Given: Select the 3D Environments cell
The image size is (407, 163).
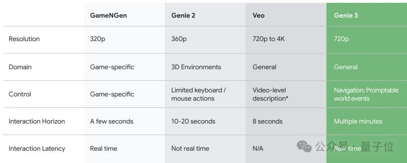Looking at the screenshot, I should point(196,67).
